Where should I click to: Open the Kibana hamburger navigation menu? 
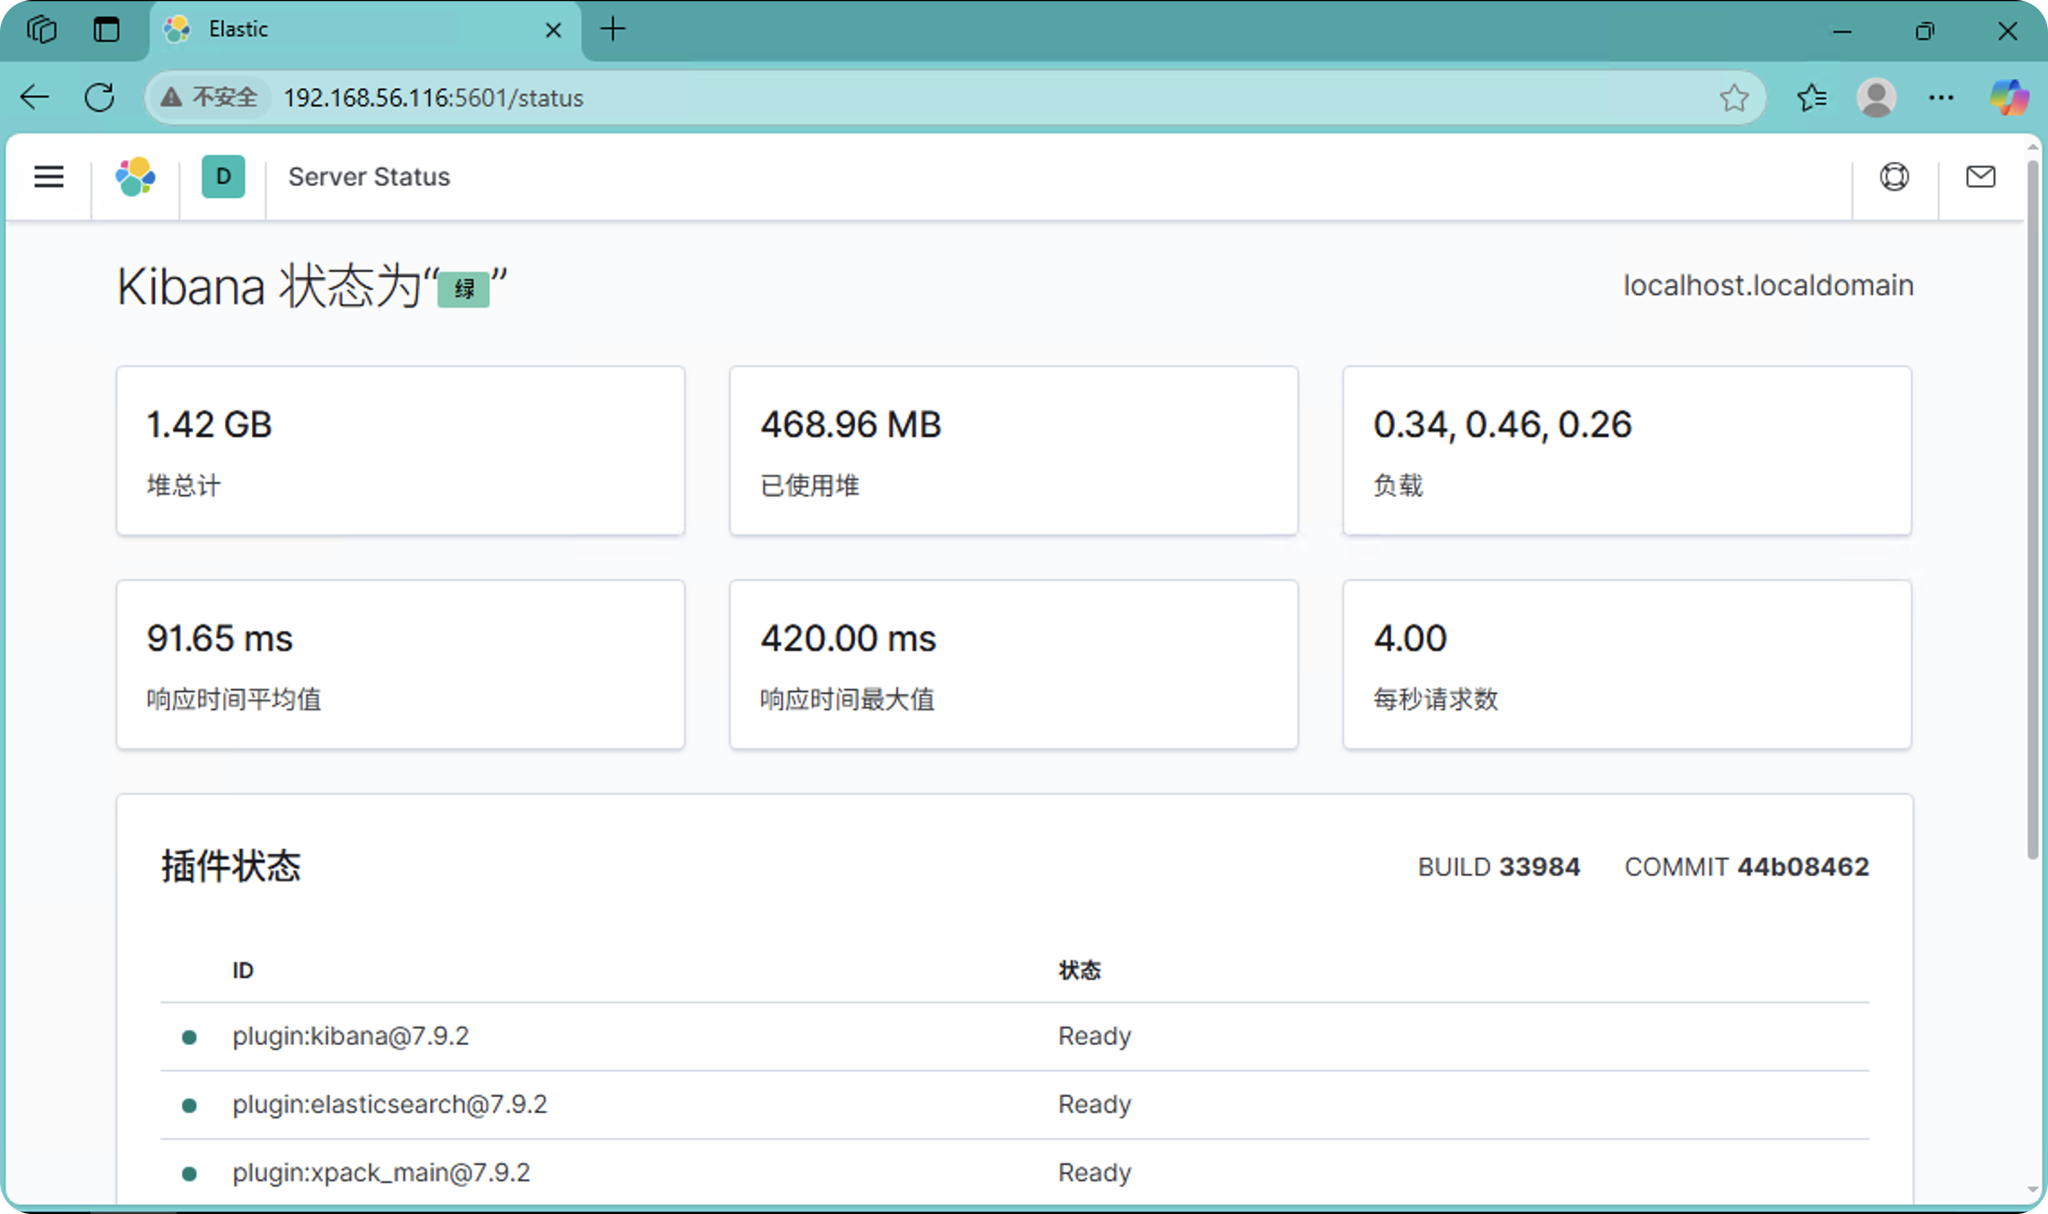(49, 176)
